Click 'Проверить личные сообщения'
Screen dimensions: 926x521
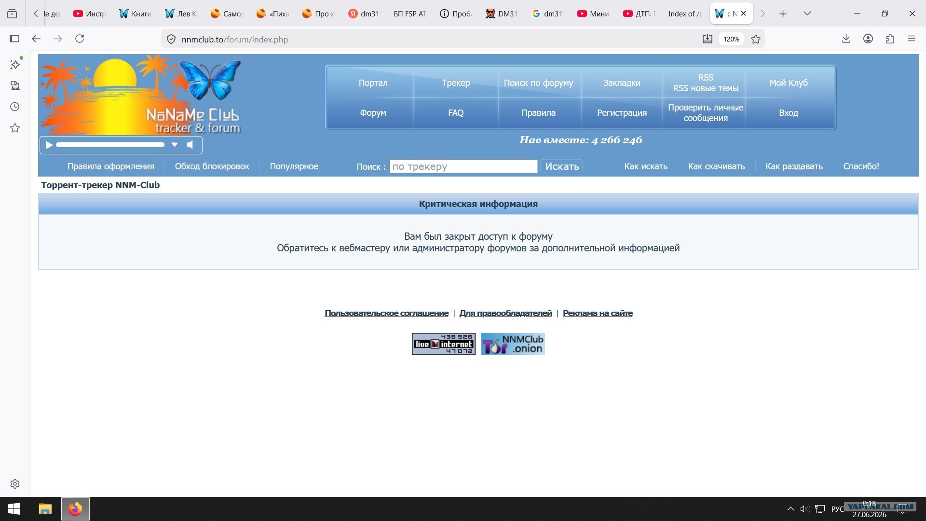point(706,113)
